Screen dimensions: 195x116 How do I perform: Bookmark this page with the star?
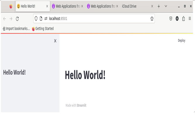pos(152,19)
